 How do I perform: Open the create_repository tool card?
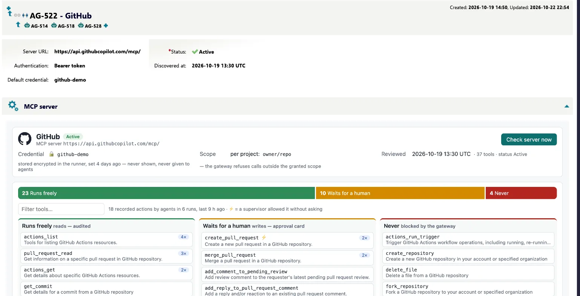[468, 256]
